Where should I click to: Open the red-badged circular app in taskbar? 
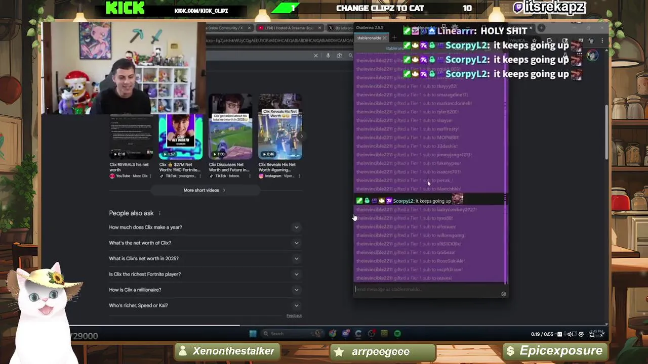click(x=371, y=333)
